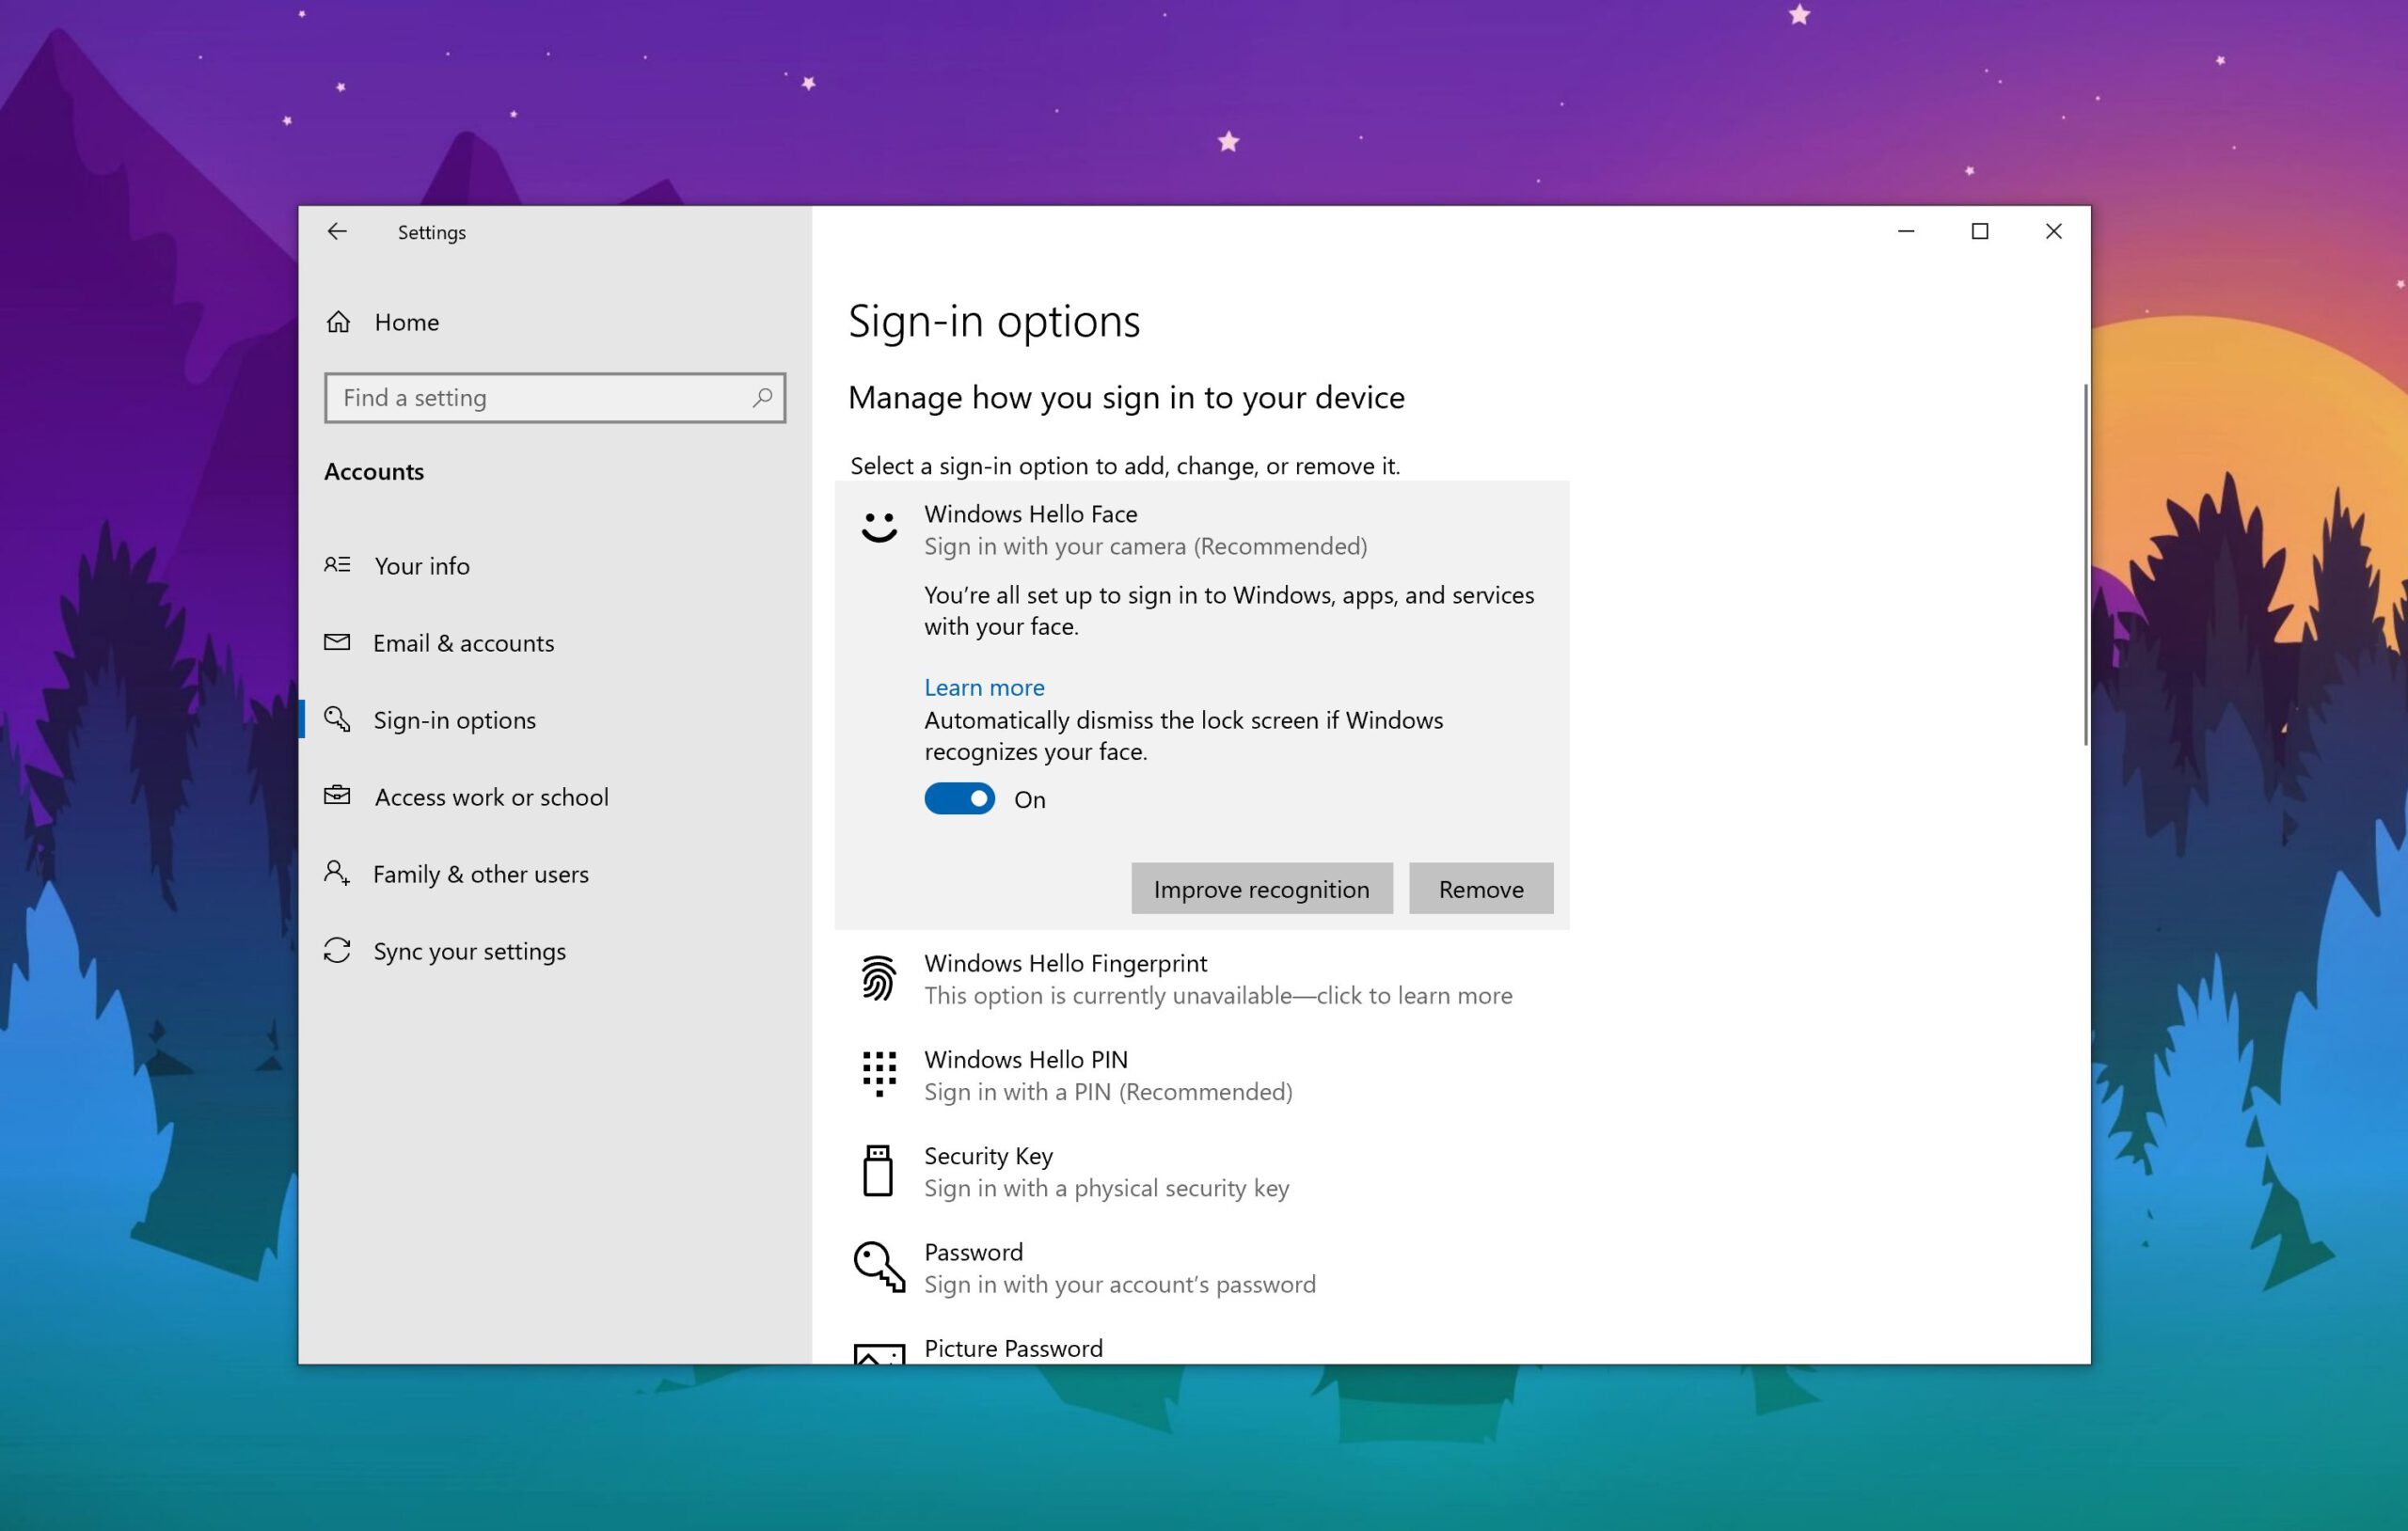Viewport: 2408px width, 1531px height.
Task: Click the Picture Password image icon
Action: click(879, 1353)
